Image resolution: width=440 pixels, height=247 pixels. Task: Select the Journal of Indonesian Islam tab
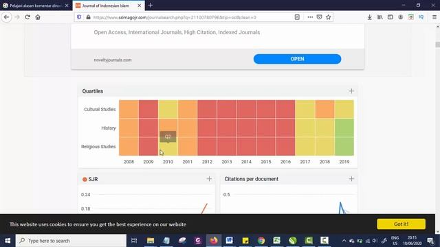coord(109,5)
